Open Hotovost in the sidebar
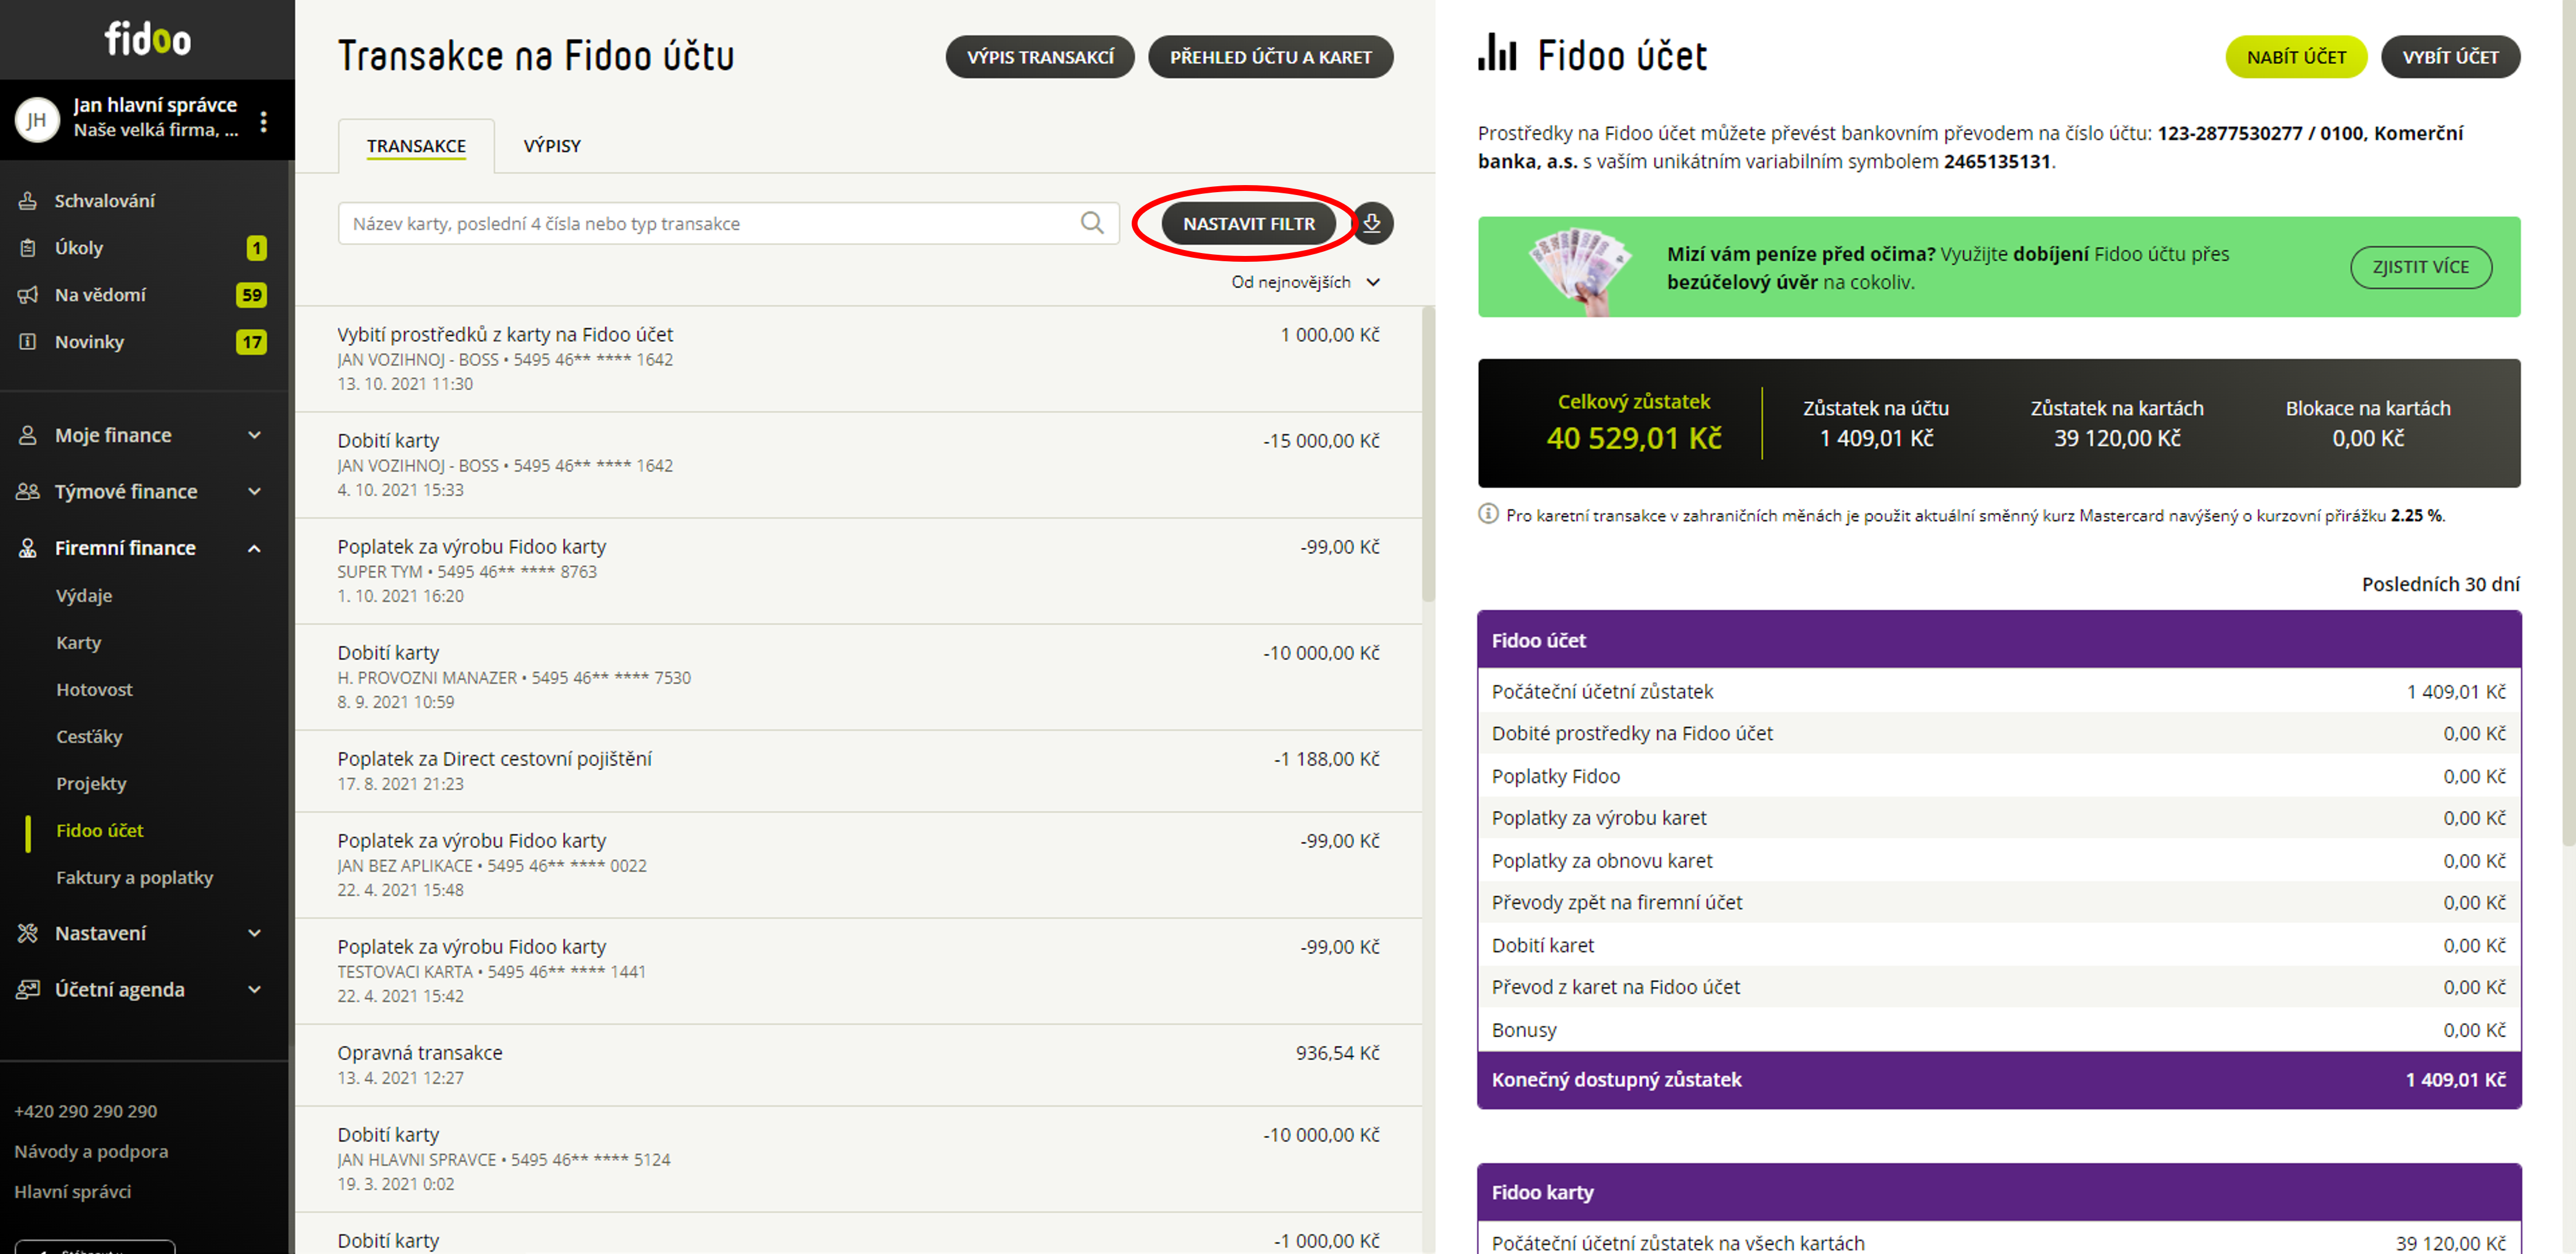Image resolution: width=2576 pixels, height=1254 pixels. pos(94,689)
